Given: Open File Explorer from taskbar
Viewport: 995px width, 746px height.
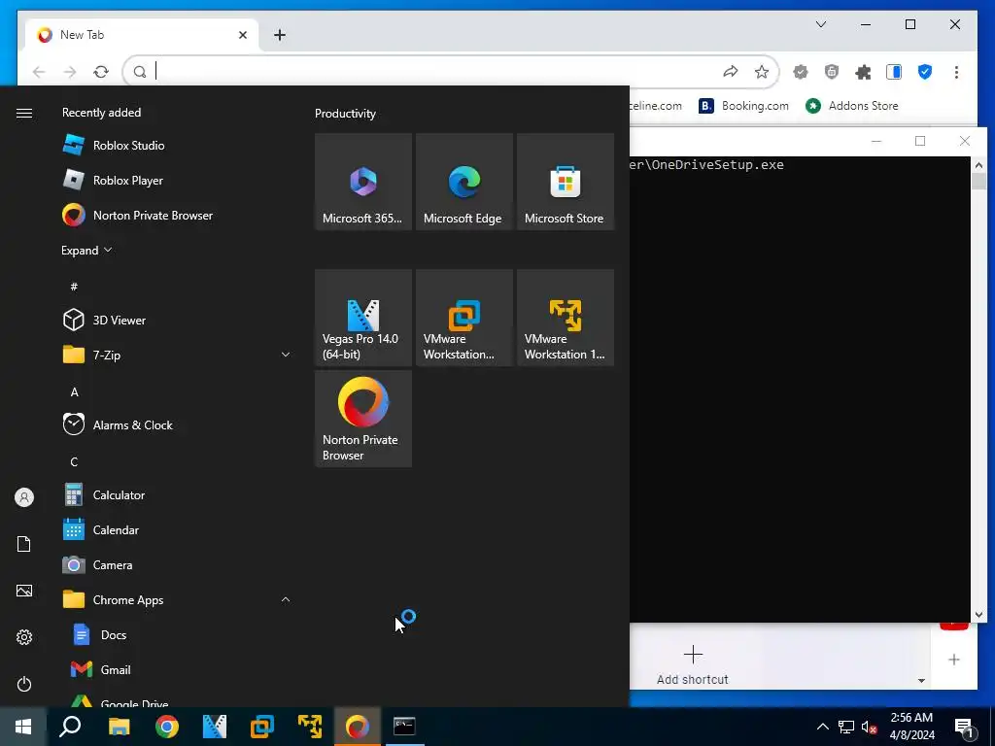Looking at the screenshot, I should point(119,727).
